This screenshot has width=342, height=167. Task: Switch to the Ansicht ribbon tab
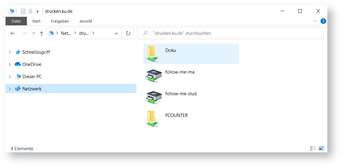(x=86, y=21)
